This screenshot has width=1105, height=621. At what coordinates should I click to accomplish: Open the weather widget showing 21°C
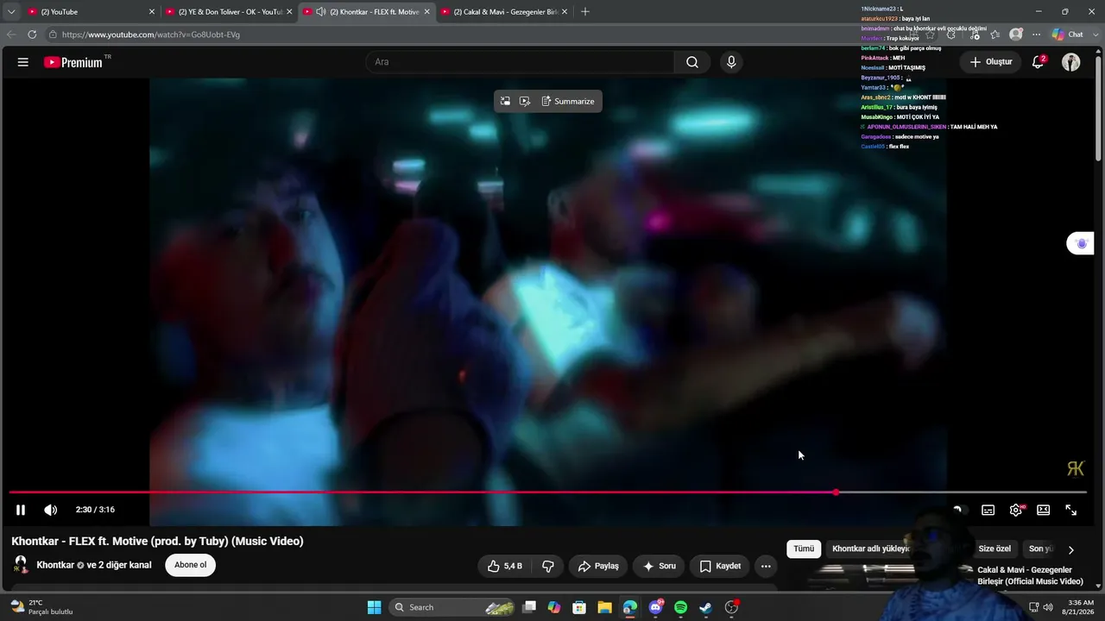[41, 607]
